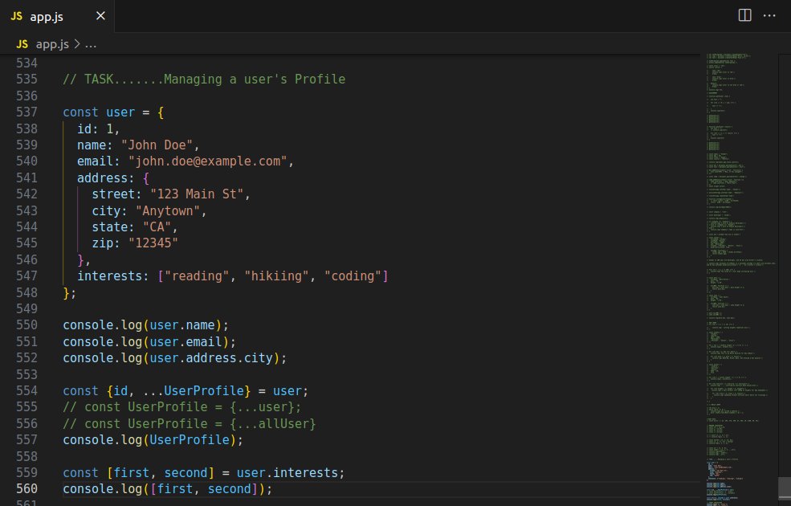Click the "hikiing" string in interests
The height and width of the screenshot is (506, 791).
pyautogui.click(x=276, y=276)
